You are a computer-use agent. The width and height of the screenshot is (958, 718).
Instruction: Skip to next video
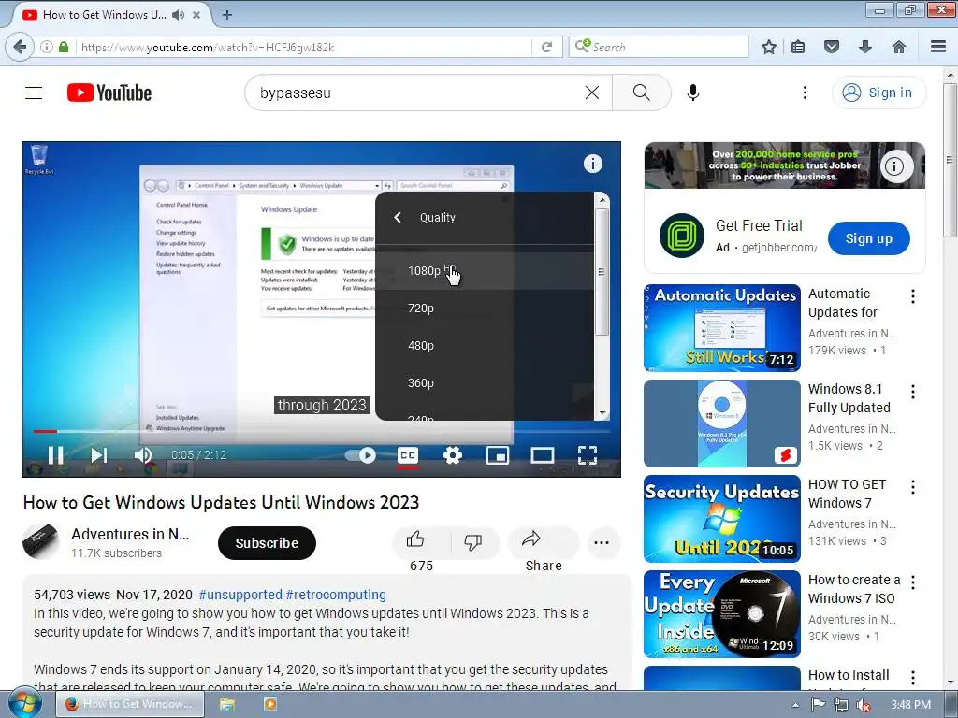(99, 455)
